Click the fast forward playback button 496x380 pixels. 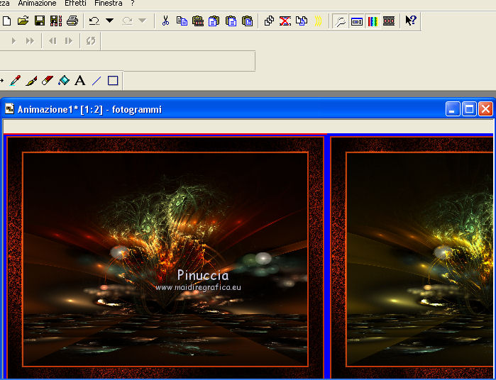(30, 41)
